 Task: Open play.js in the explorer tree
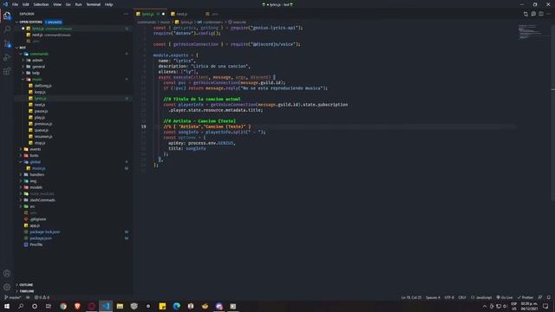tap(39, 118)
